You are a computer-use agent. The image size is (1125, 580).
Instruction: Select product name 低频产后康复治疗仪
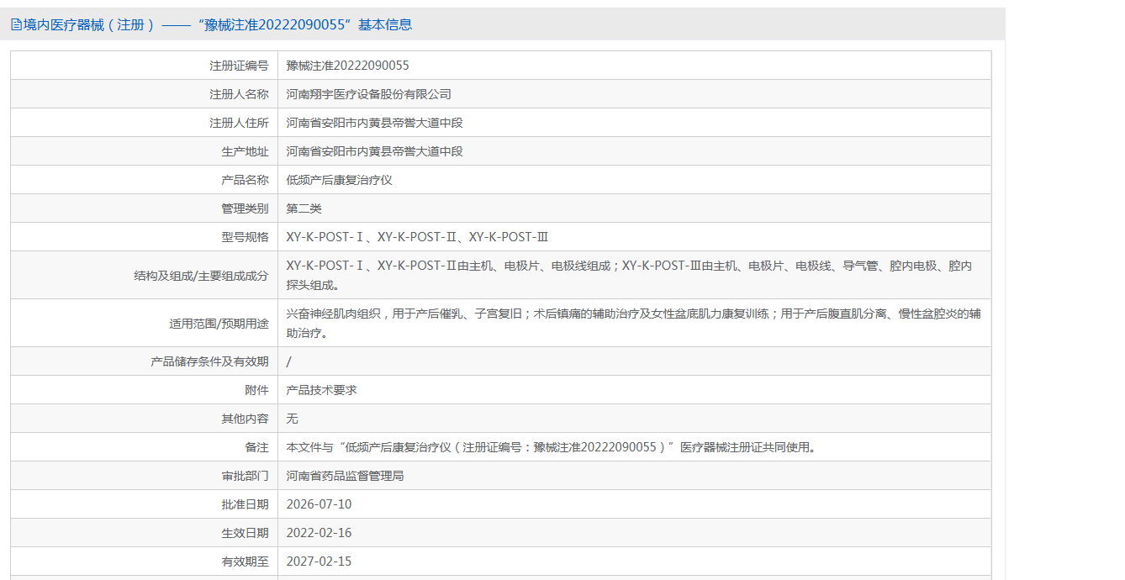(339, 180)
